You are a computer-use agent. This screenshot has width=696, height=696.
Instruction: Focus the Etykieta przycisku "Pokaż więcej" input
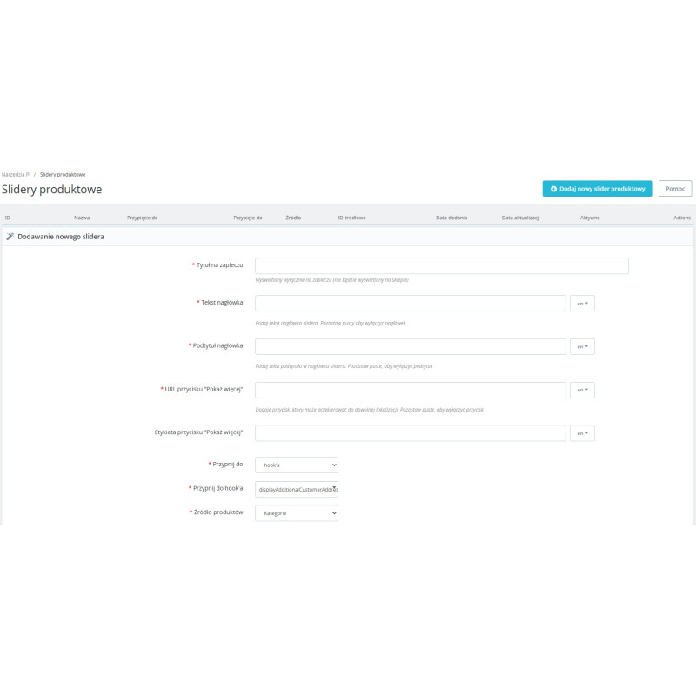pos(410,433)
